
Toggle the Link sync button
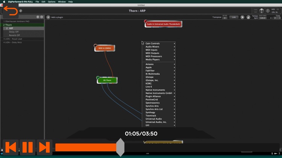[x=233, y=17]
